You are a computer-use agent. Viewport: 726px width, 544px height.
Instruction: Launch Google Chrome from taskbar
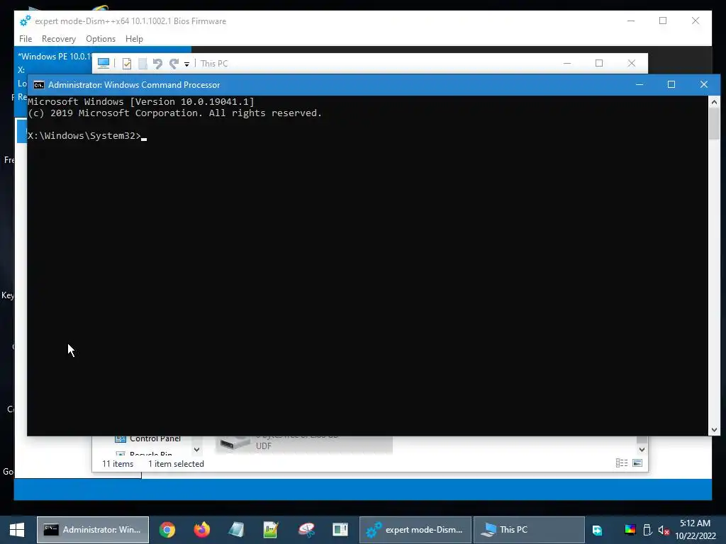[167, 530]
